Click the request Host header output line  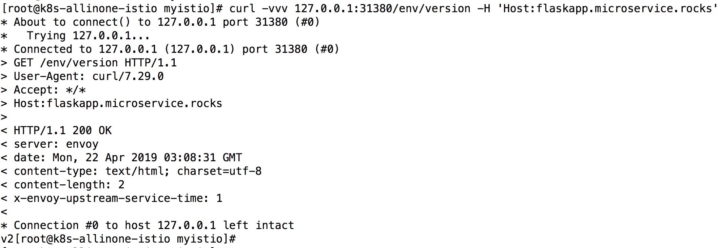coord(112,103)
